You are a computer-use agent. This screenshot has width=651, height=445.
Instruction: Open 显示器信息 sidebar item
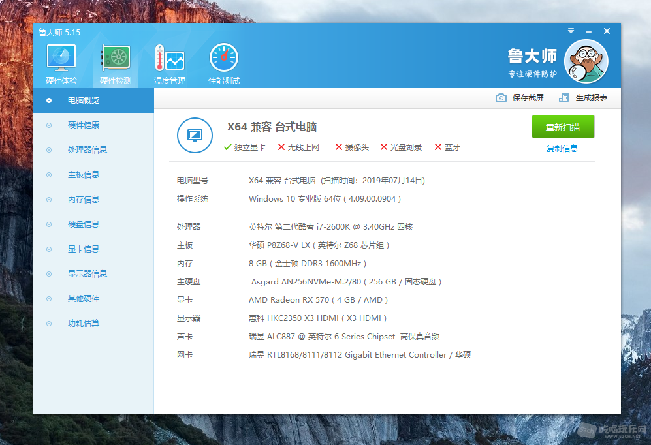click(93, 274)
